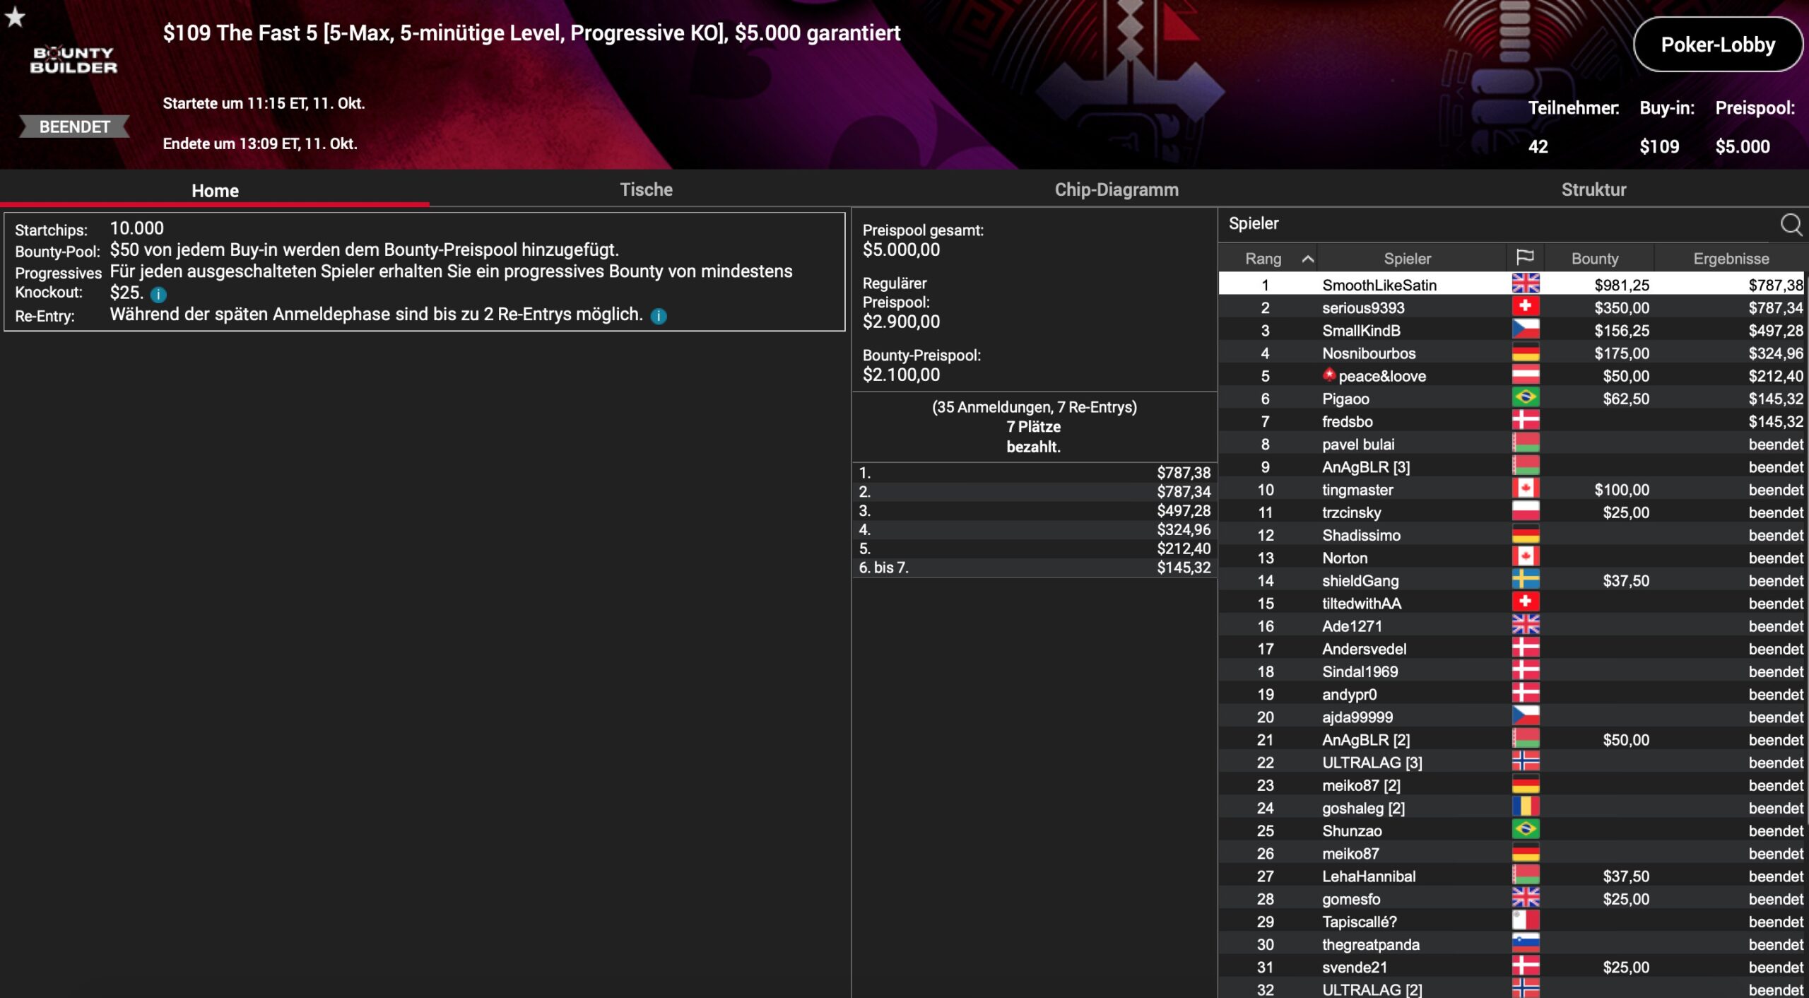1809x998 pixels.
Task: Select the Nosnibourbos player row
Action: tap(1512, 353)
